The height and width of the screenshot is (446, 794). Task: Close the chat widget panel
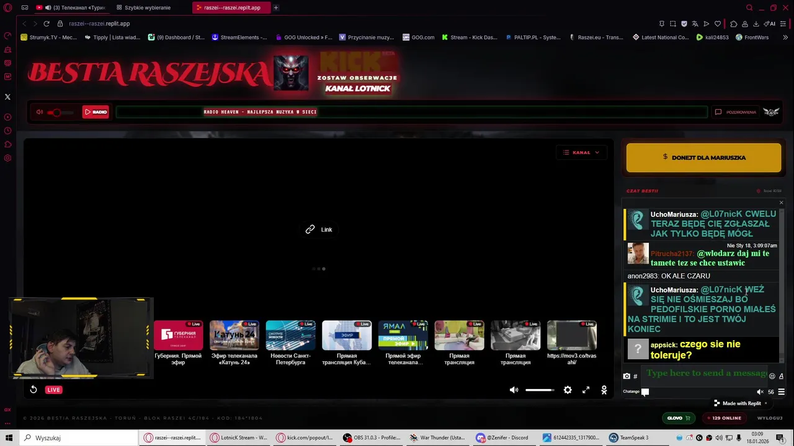[781, 203]
